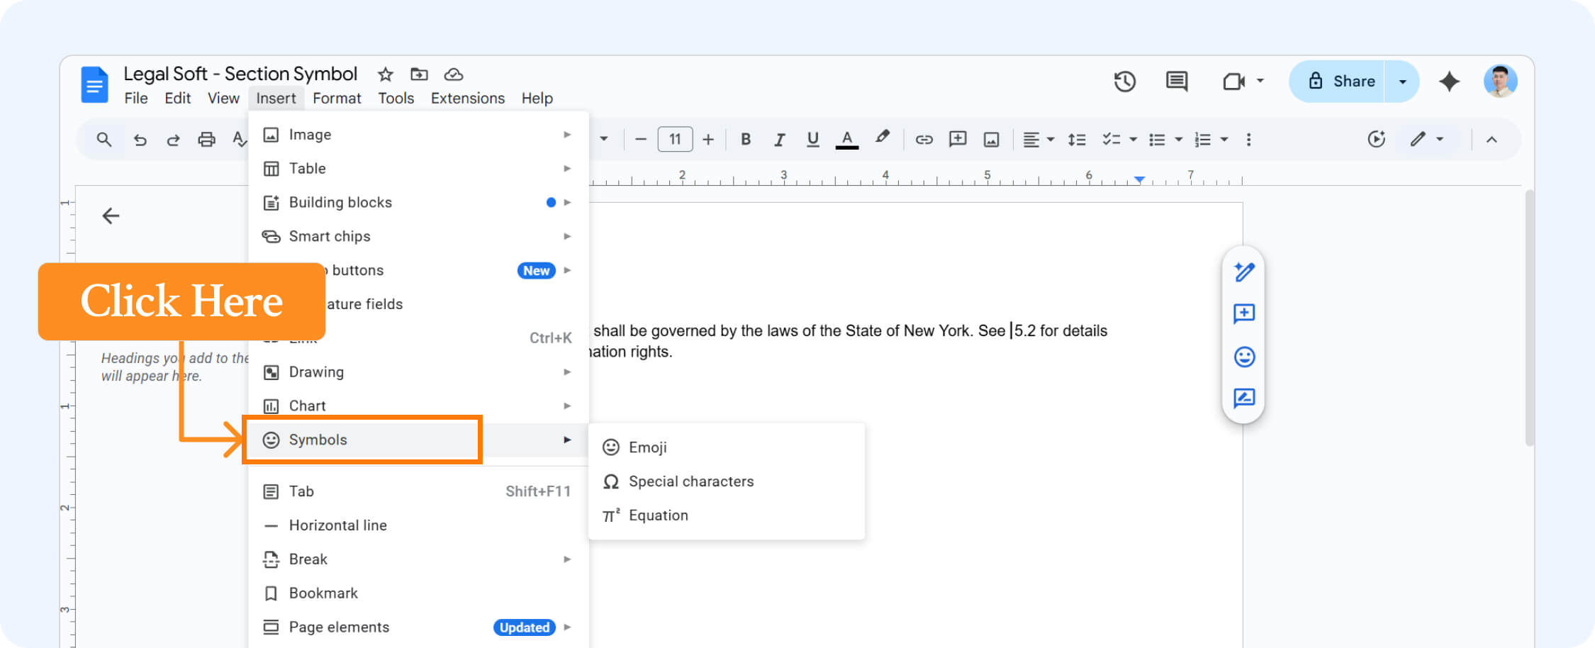
Task: Open numbered list dropdown arrow
Action: pos(1224,140)
